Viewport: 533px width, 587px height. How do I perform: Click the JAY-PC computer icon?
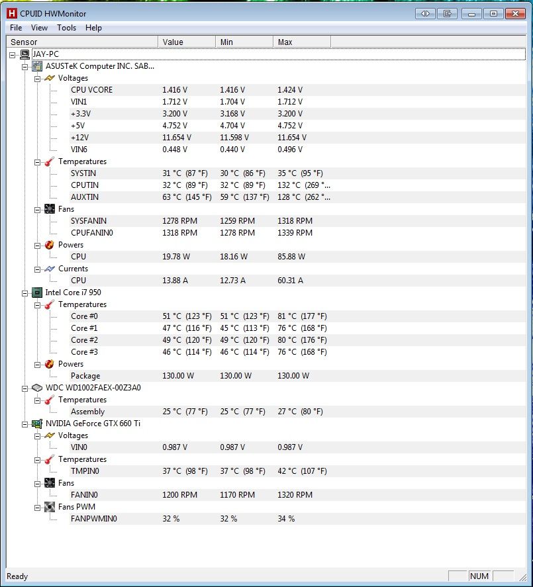tap(24, 54)
